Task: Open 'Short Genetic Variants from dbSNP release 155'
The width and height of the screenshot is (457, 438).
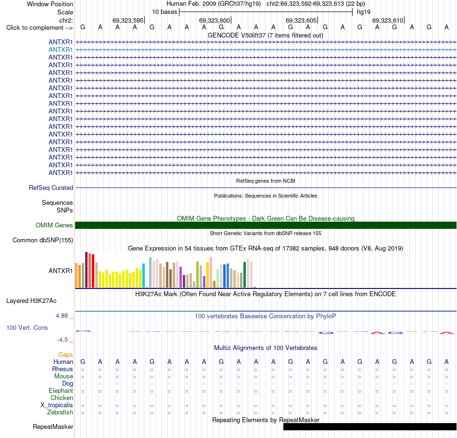Action: [x=266, y=233]
